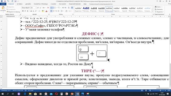Viewport: 171px width, 96px height.
Task: Open the font name dropdown
Action: pyautogui.click(x=30, y=8)
